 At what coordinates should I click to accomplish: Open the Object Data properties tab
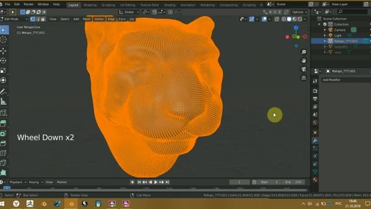click(315, 172)
